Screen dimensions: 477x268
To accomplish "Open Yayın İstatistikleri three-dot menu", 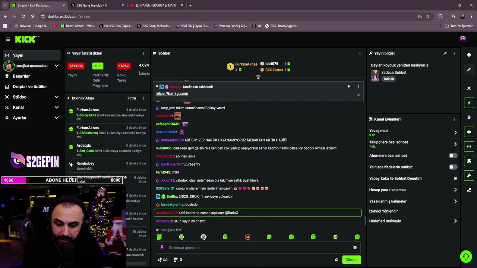I will coord(143,53).
